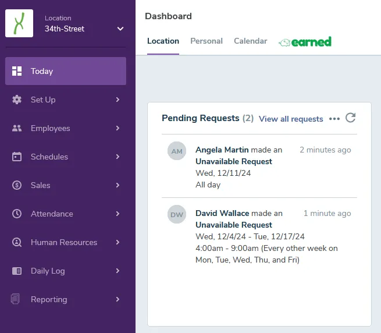Click the 'Wed, 12/11/24' date text
381x333 pixels.
[223, 173]
